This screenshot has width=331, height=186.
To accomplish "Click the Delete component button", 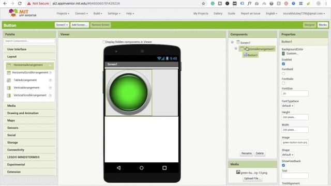I will pos(260,153).
